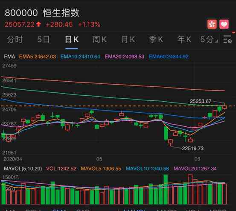Image resolution: width=236 pixels, height=211 pixels.
Task: Tap the index code 800000
Action: (21, 13)
